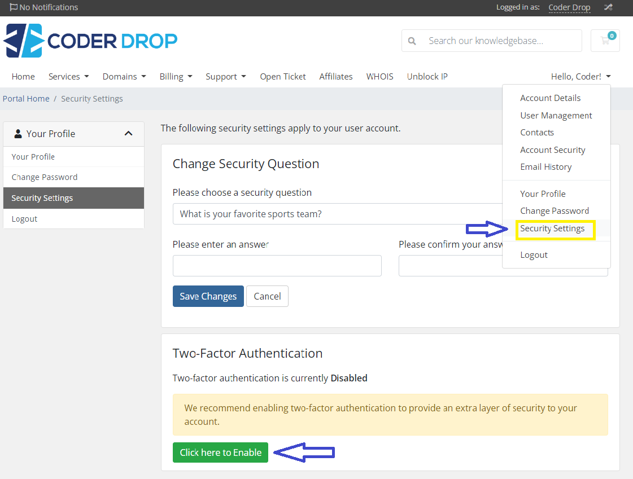Choose Logout in the dropdown menu
The image size is (633, 479).
tap(534, 255)
